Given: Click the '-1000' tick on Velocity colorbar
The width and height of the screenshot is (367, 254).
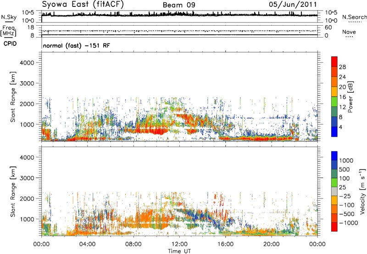Looking at the screenshot, I should (348, 223).
